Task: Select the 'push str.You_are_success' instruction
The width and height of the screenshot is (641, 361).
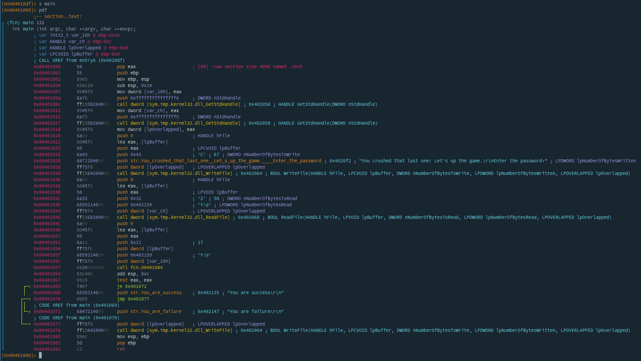Action: tap(149, 292)
